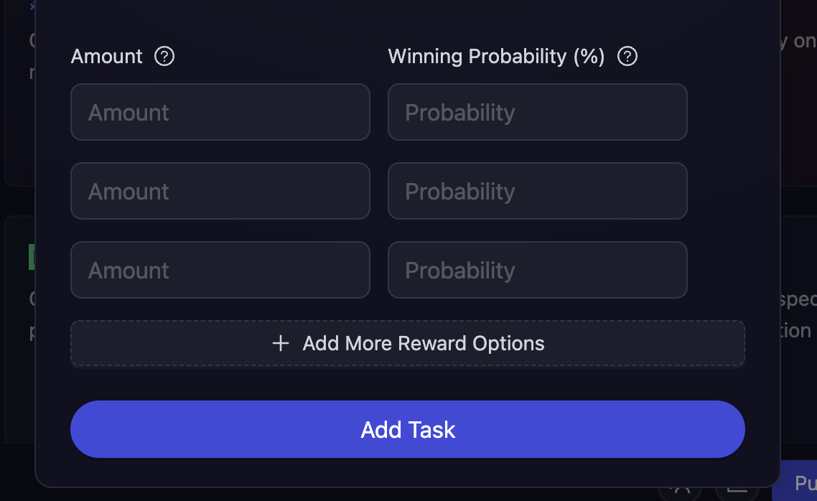817x501 pixels.
Task: Open the Amount help tooltip icon
Action: tap(164, 56)
